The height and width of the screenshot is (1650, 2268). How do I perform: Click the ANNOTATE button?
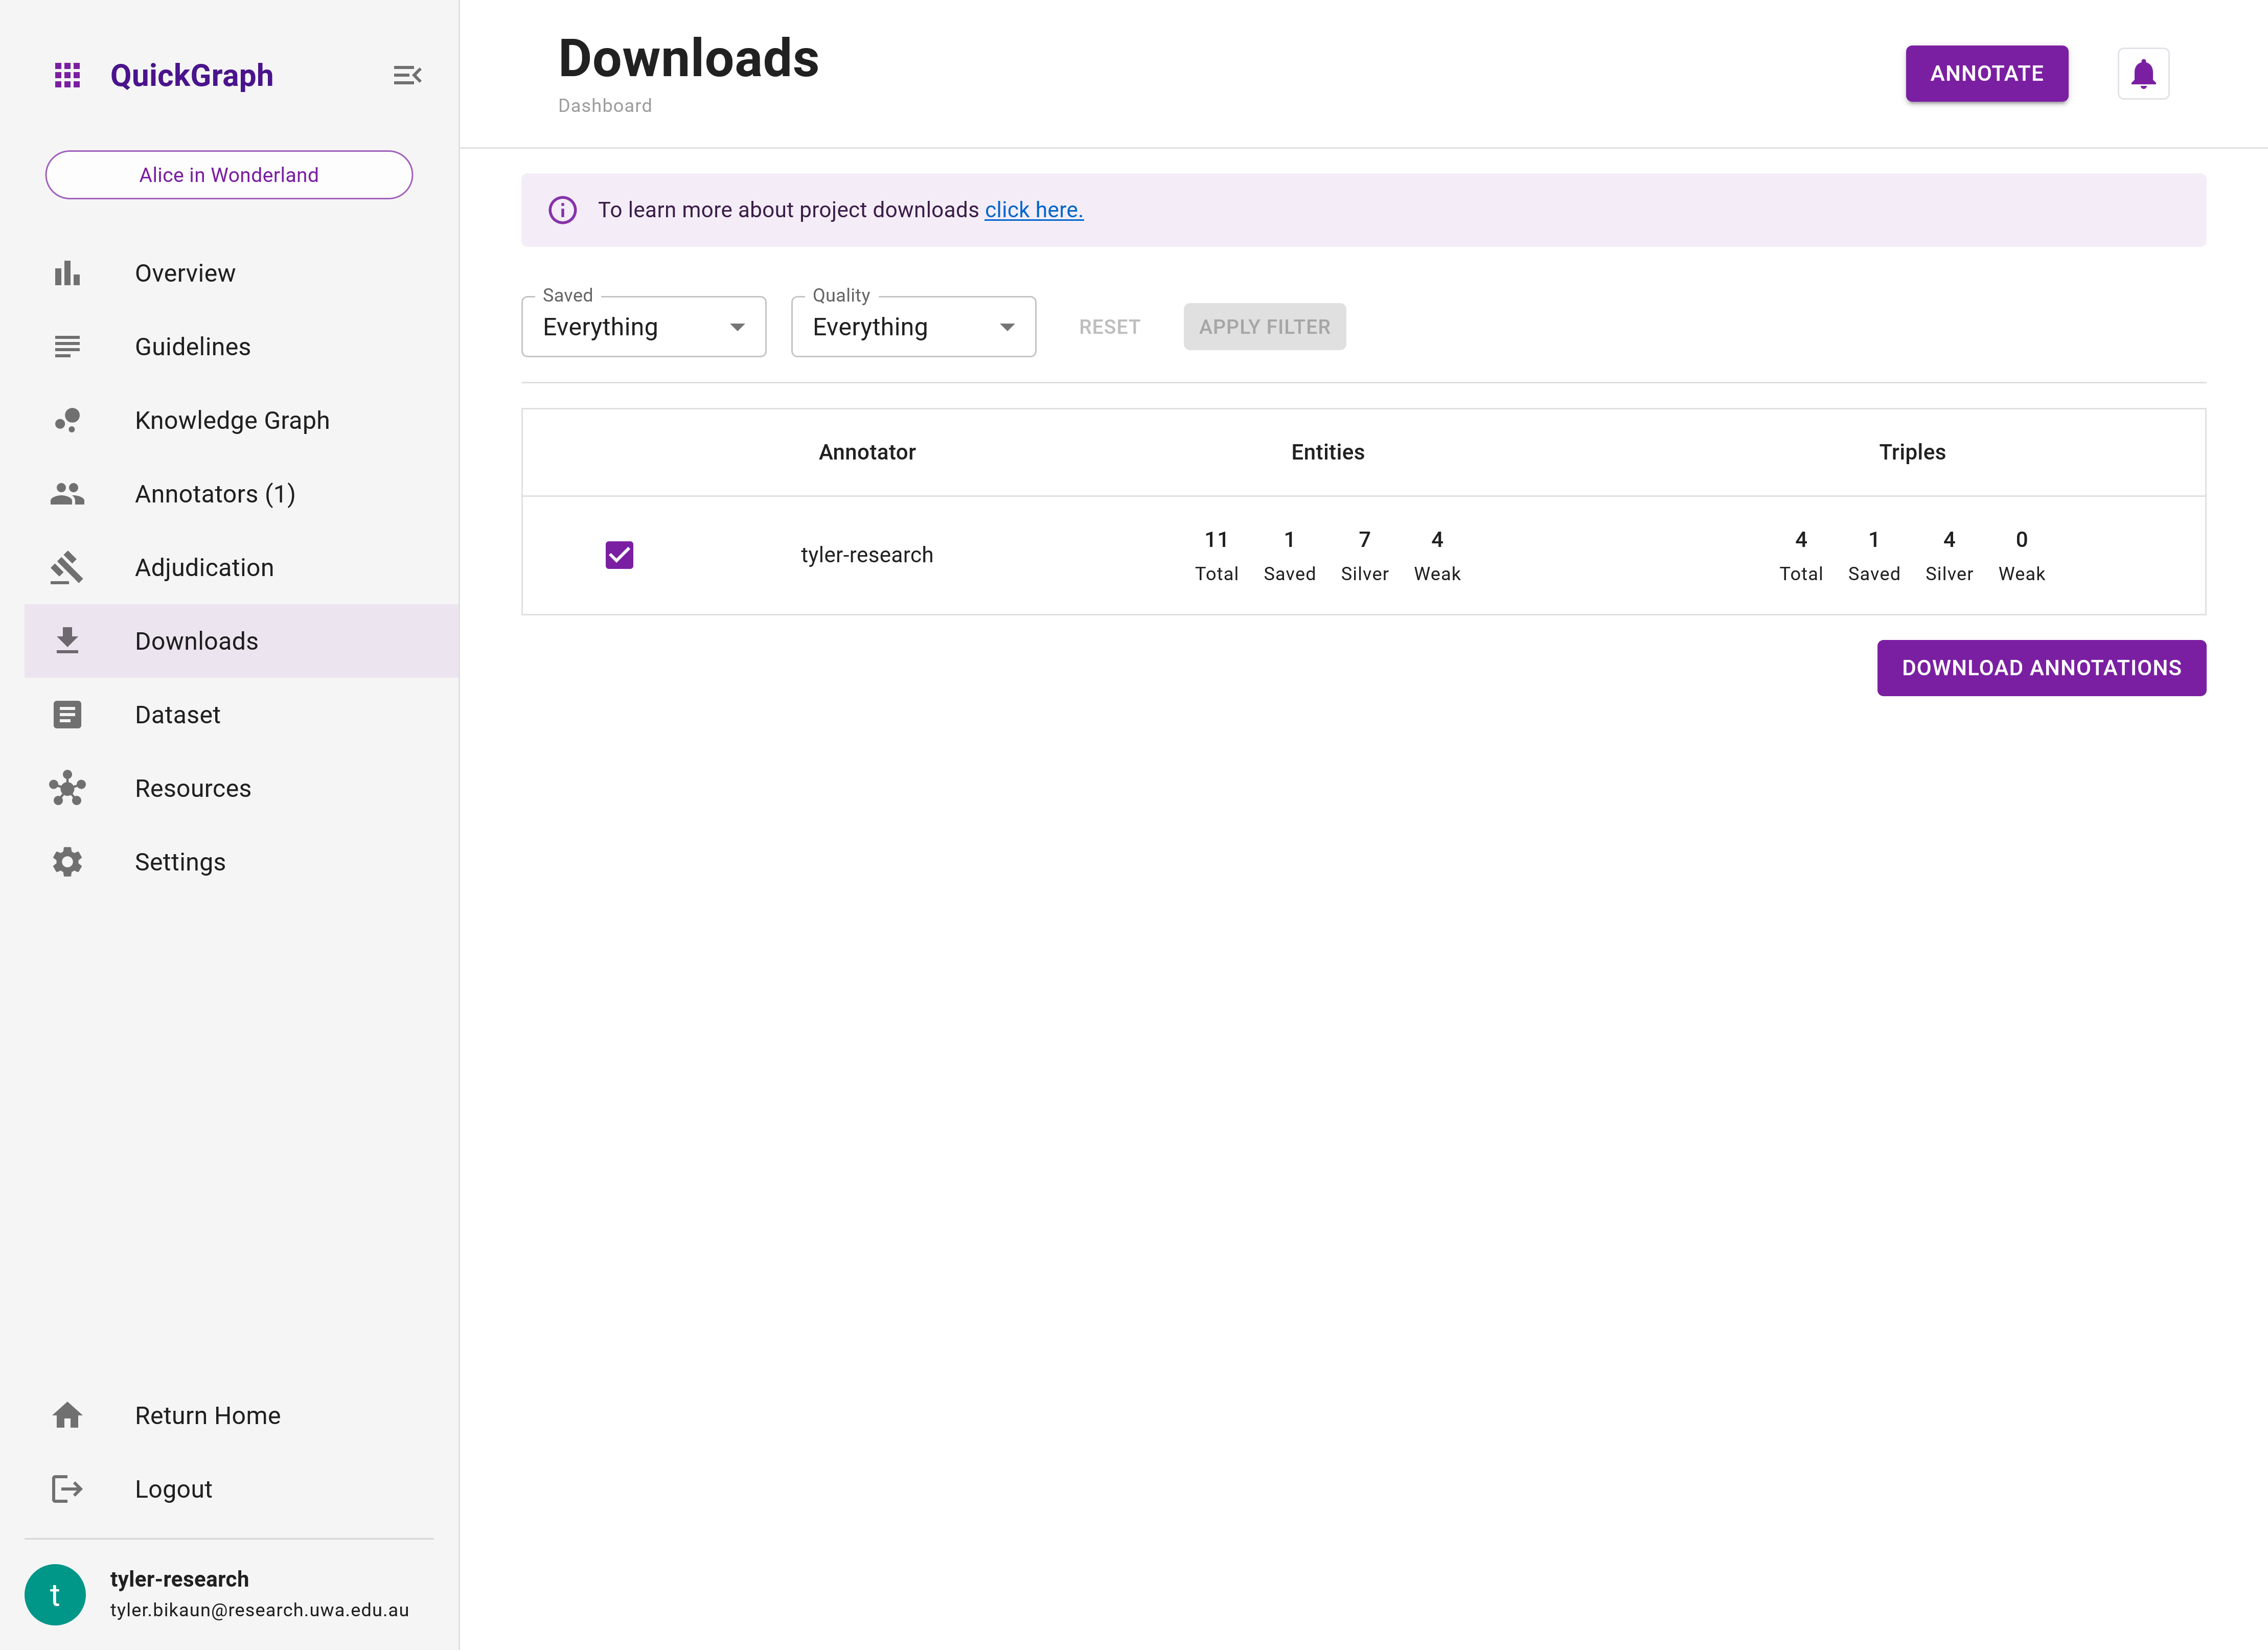(1986, 74)
